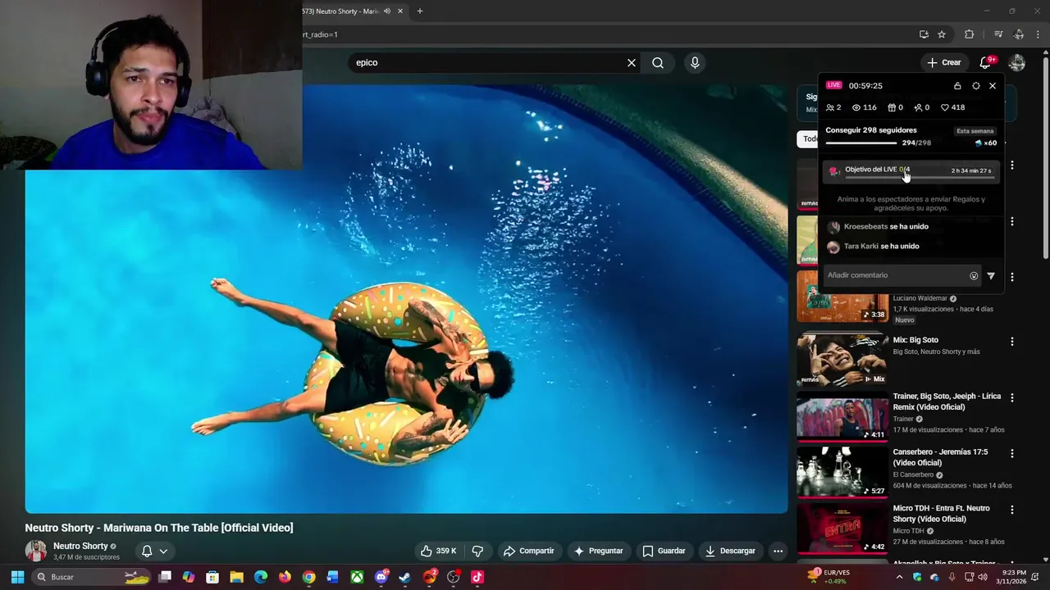Click the video player showing the pool
This screenshot has width=1050, height=590.
pos(406,298)
